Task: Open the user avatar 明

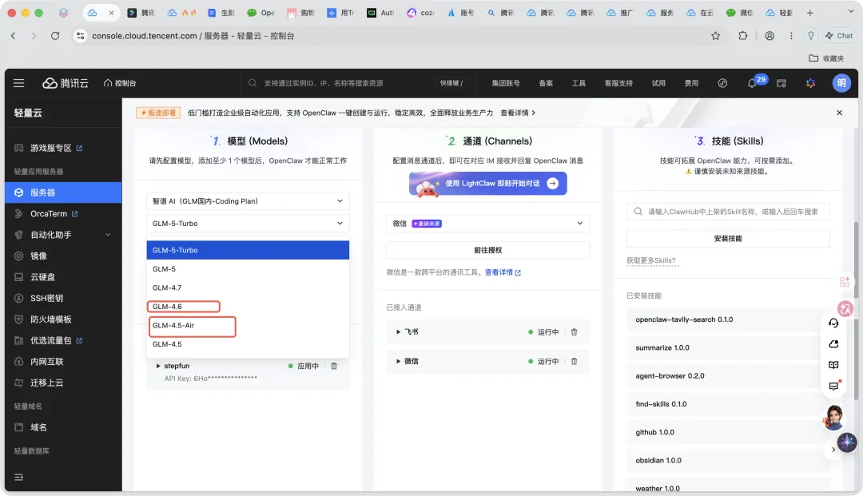Action: coord(841,83)
